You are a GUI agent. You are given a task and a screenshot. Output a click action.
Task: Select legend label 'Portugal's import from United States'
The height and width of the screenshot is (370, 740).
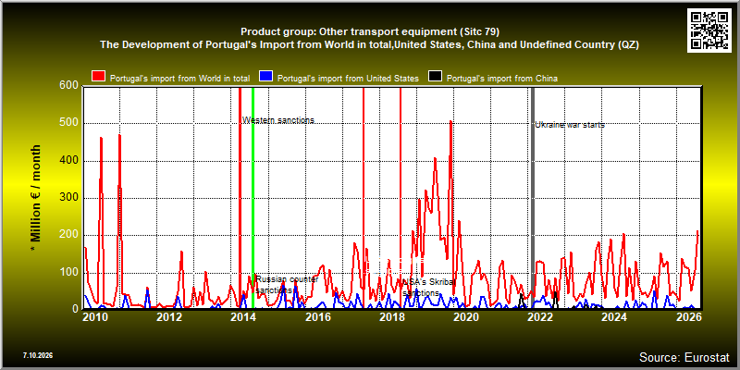(x=348, y=79)
